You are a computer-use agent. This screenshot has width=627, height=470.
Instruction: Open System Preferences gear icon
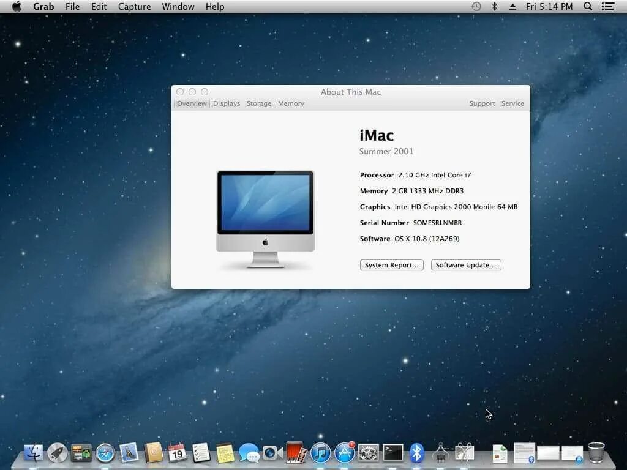coord(368,453)
